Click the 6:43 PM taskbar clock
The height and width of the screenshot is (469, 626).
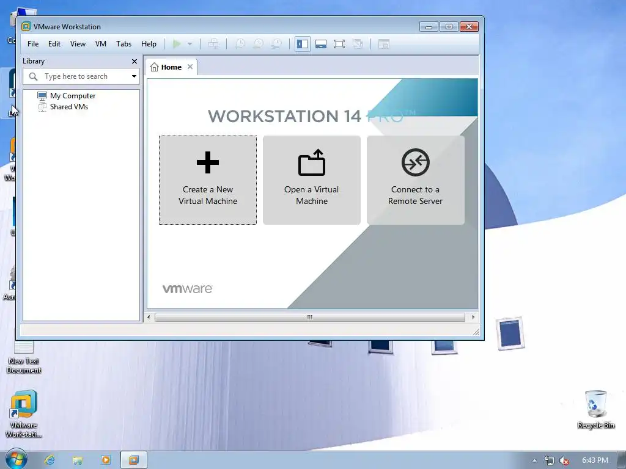coord(595,460)
